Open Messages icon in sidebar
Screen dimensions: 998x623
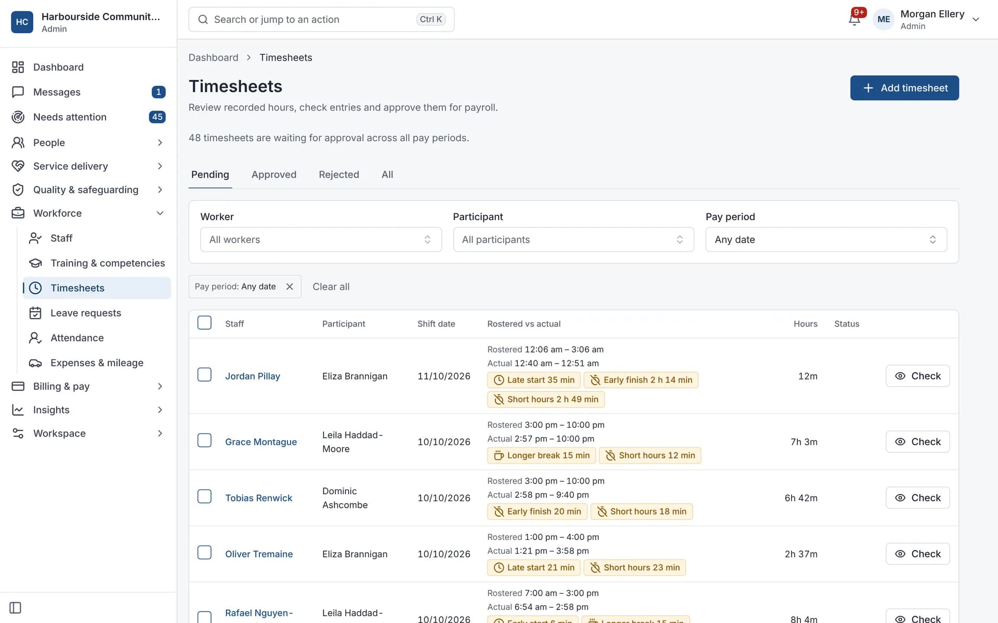[x=18, y=92]
